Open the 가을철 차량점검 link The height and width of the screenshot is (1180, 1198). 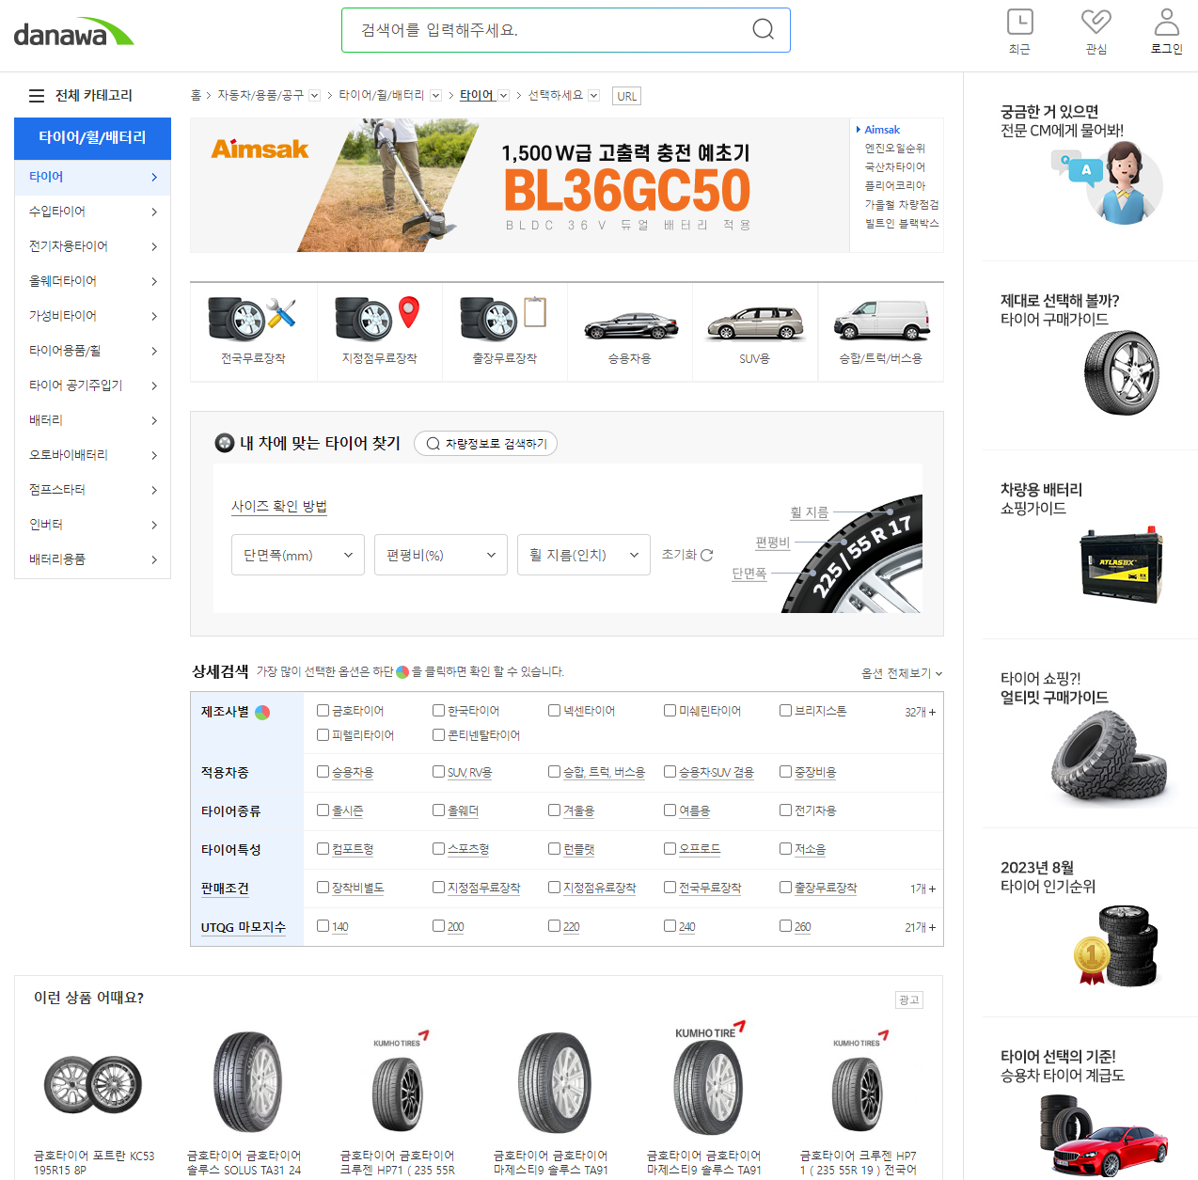point(902,204)
